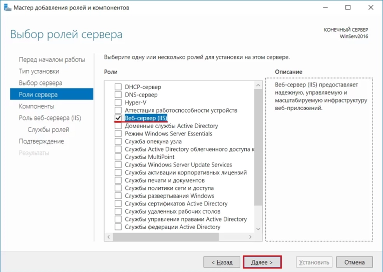Viewport: 383px width, 272px height.
Task: Maximize the wizard window
Action: (348, 7)
